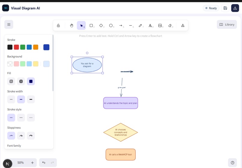This screenshot has width=242, height=168.
Task: Pick the transparent background swatch
Action: pos(10,64)
